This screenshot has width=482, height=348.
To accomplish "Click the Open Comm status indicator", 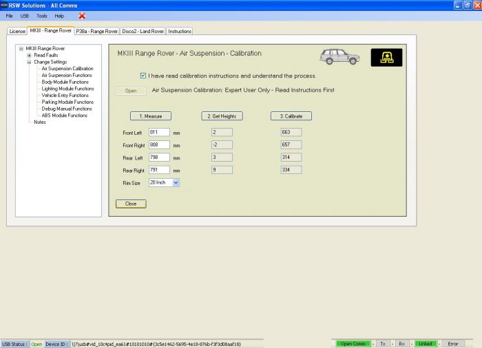I will (353, 344).
